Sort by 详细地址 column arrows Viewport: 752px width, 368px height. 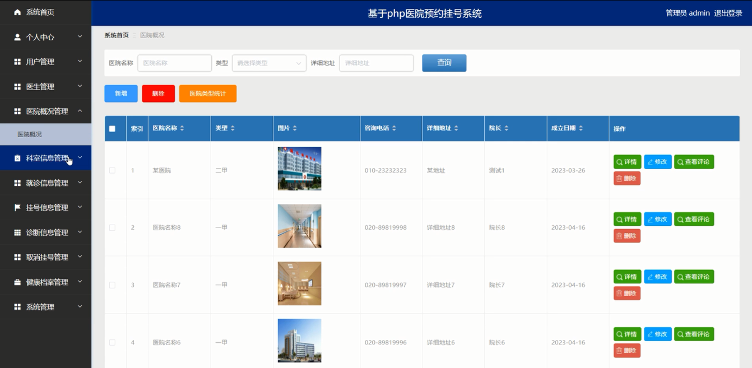456,128
